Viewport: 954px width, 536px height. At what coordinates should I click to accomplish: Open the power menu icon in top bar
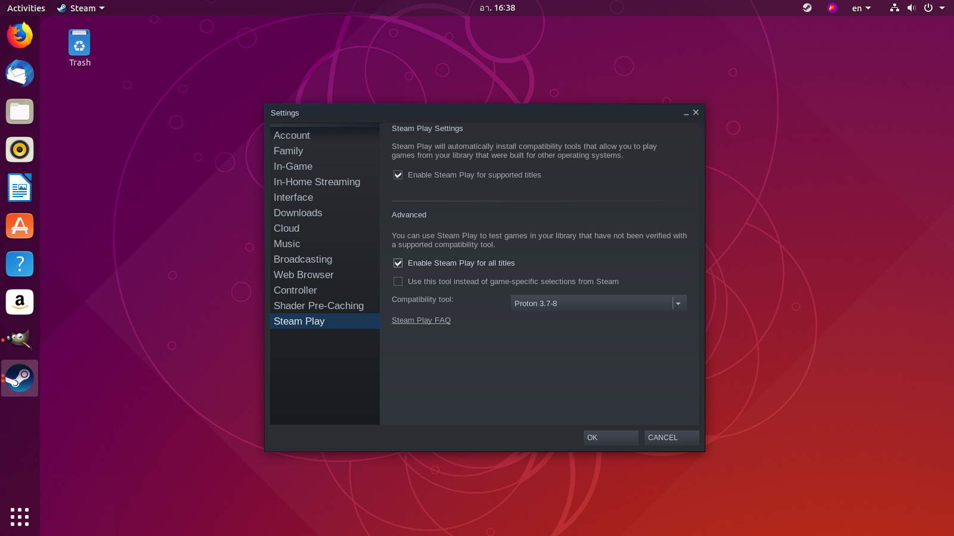tap(928, 8)
